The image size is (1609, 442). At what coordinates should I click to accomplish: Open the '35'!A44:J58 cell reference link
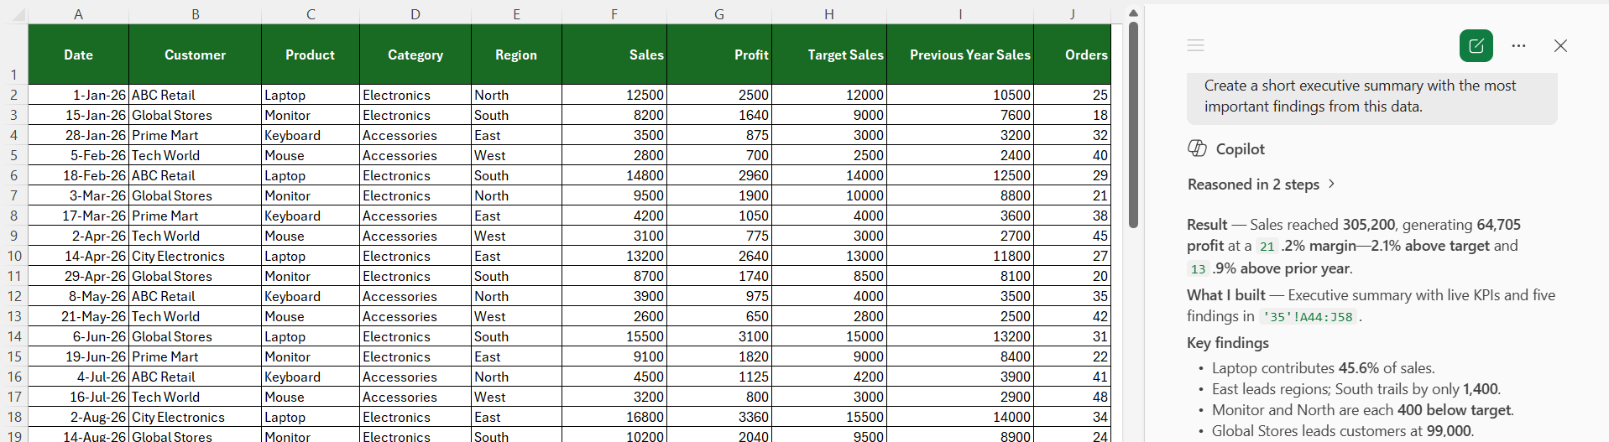pyautogui.click(x=1308, y=317)
